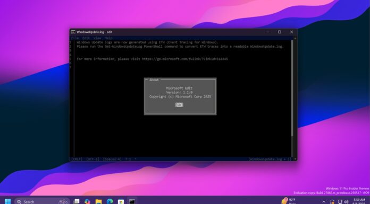Maximize the edit window
The height and width of the screenshot is (204, 370).
280,32
